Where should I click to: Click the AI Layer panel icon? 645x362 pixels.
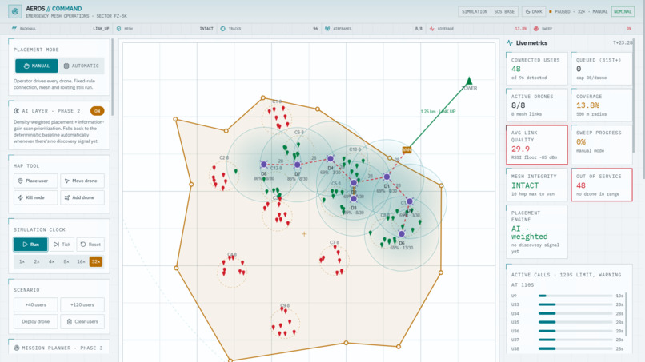point(17,111)
